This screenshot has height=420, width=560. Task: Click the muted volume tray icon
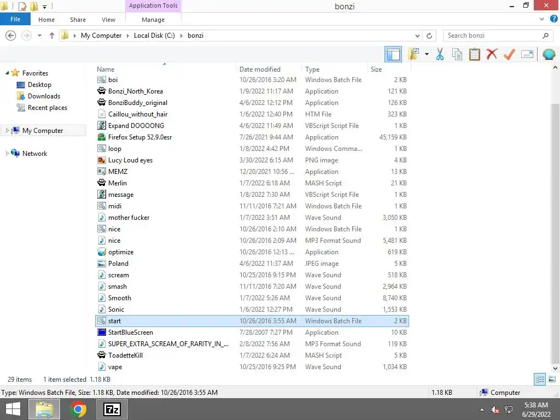[x=495, y=410]
